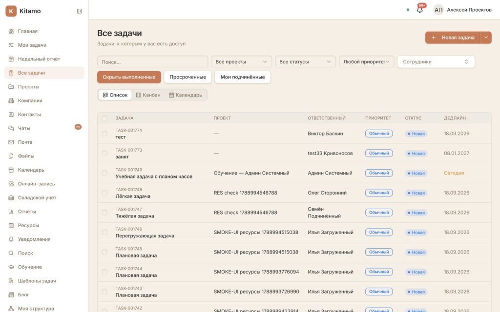Open Онлайн-запись page

(44, 184)
